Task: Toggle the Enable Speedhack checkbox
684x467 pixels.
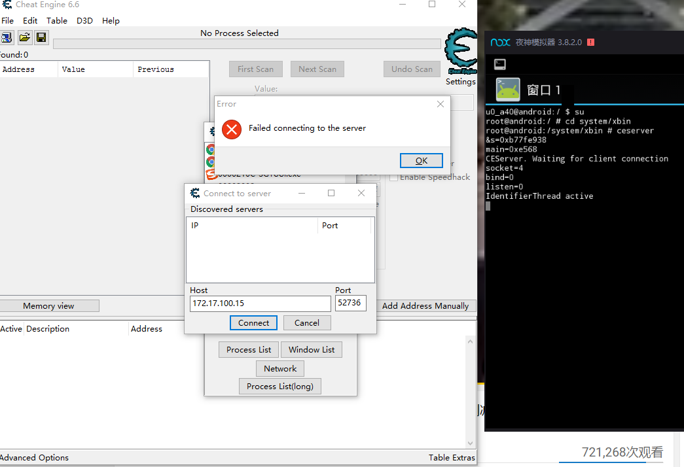Action: pos(394,177)
